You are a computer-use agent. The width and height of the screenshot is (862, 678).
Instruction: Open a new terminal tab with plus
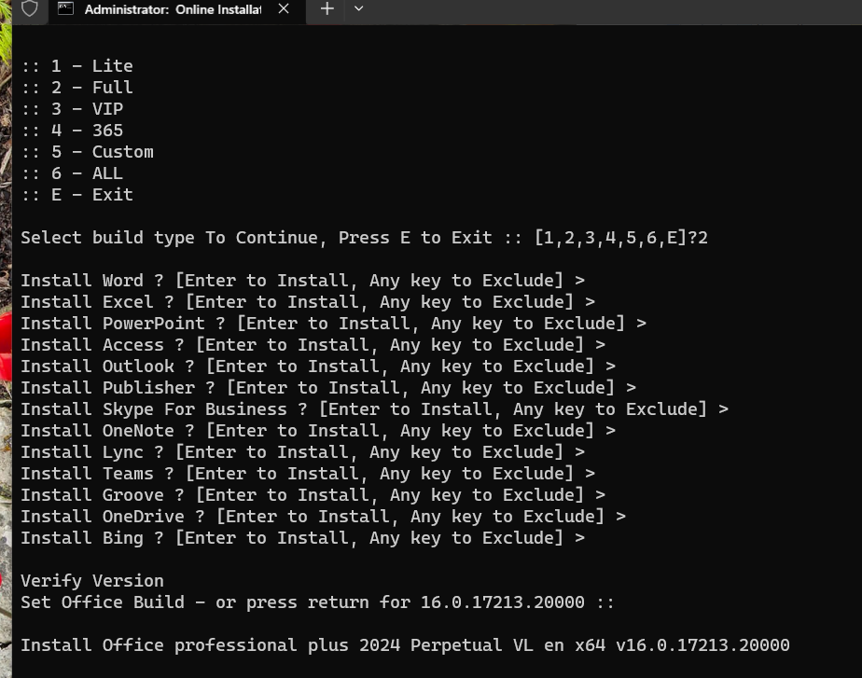327,8
